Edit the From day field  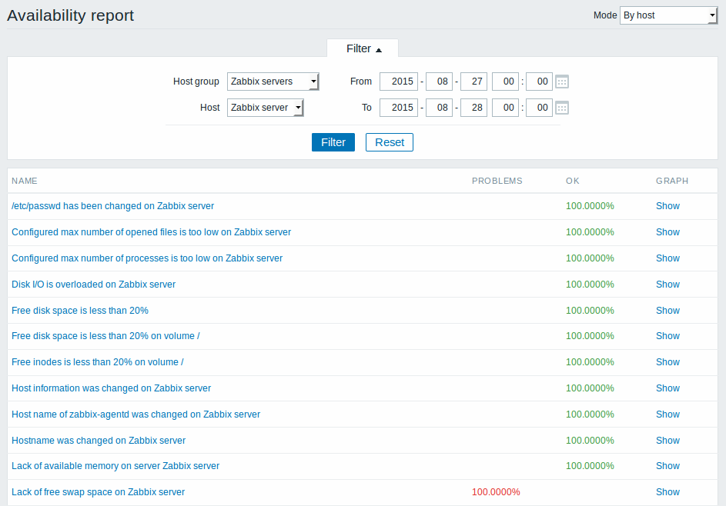[473, 82]
